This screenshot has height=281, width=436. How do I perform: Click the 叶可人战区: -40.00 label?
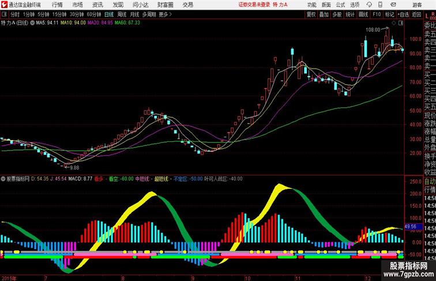click(223, 179)
